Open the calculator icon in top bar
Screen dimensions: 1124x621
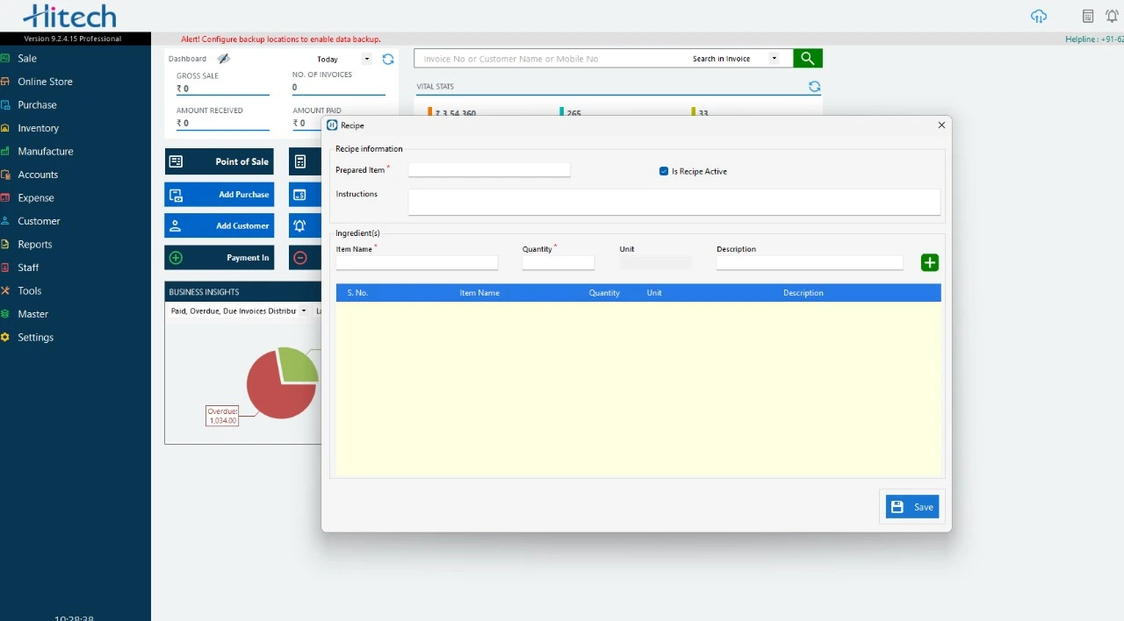(x=1088, y=17)
